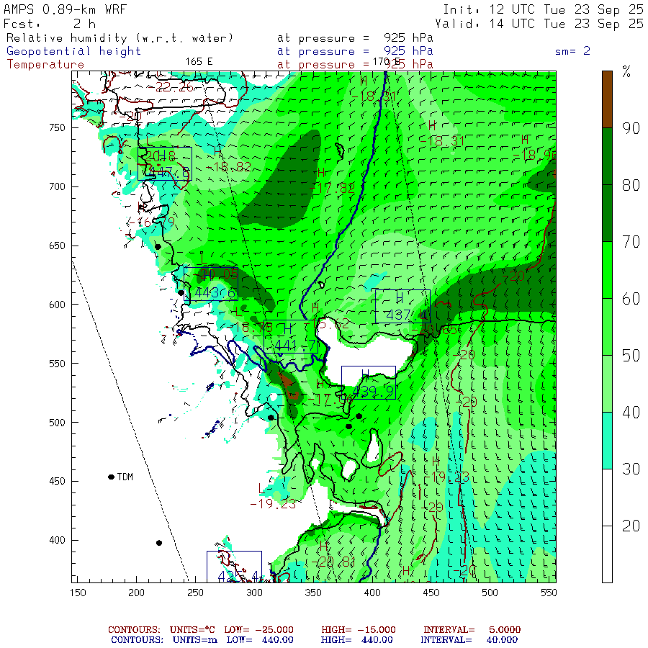Click the red '-20.81' temperature label
This screenshot has width=648, height=648.
[333, 562]
